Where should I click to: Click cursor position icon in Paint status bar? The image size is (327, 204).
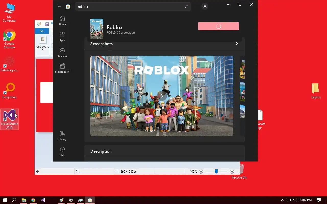(37, 172)
